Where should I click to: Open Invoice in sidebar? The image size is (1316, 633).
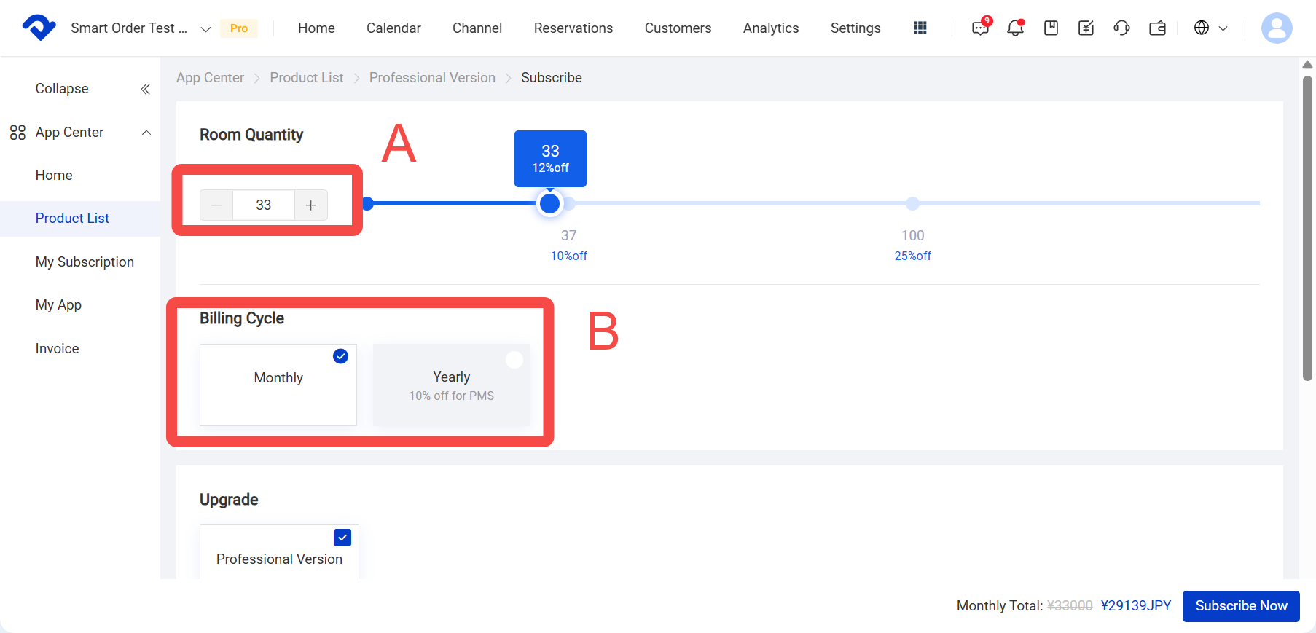tap(57, 348)
